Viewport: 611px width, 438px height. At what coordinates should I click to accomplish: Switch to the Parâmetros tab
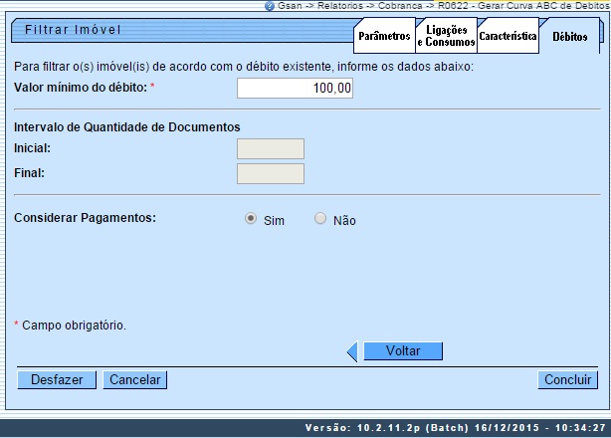384,36
